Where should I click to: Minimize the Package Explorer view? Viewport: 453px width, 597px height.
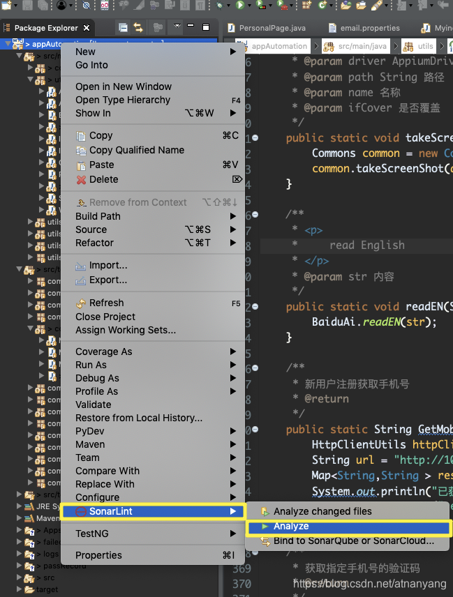(x=191, y=27)
